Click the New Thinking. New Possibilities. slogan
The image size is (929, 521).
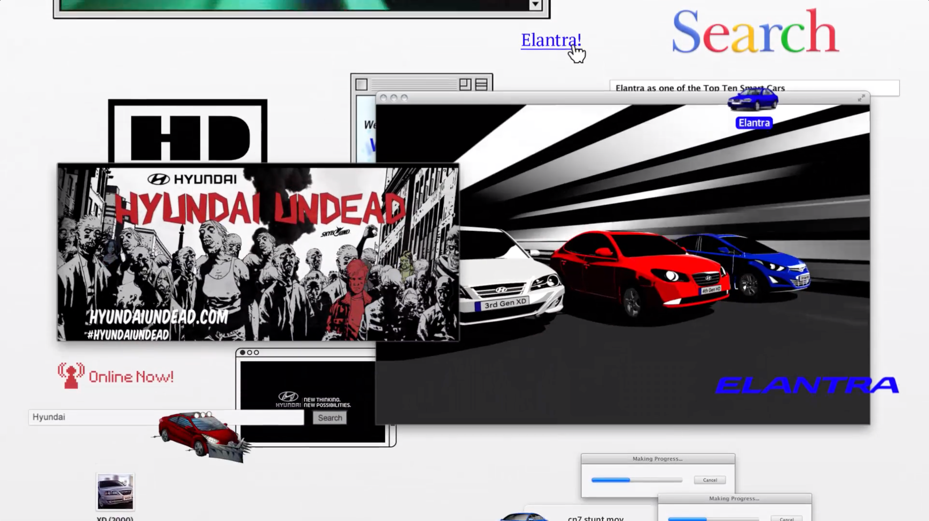point(327,402)
